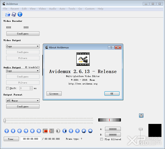Screen dimensions: 165x149
Task: Click Configure under Output Format
Action: [x=23, y=106]
